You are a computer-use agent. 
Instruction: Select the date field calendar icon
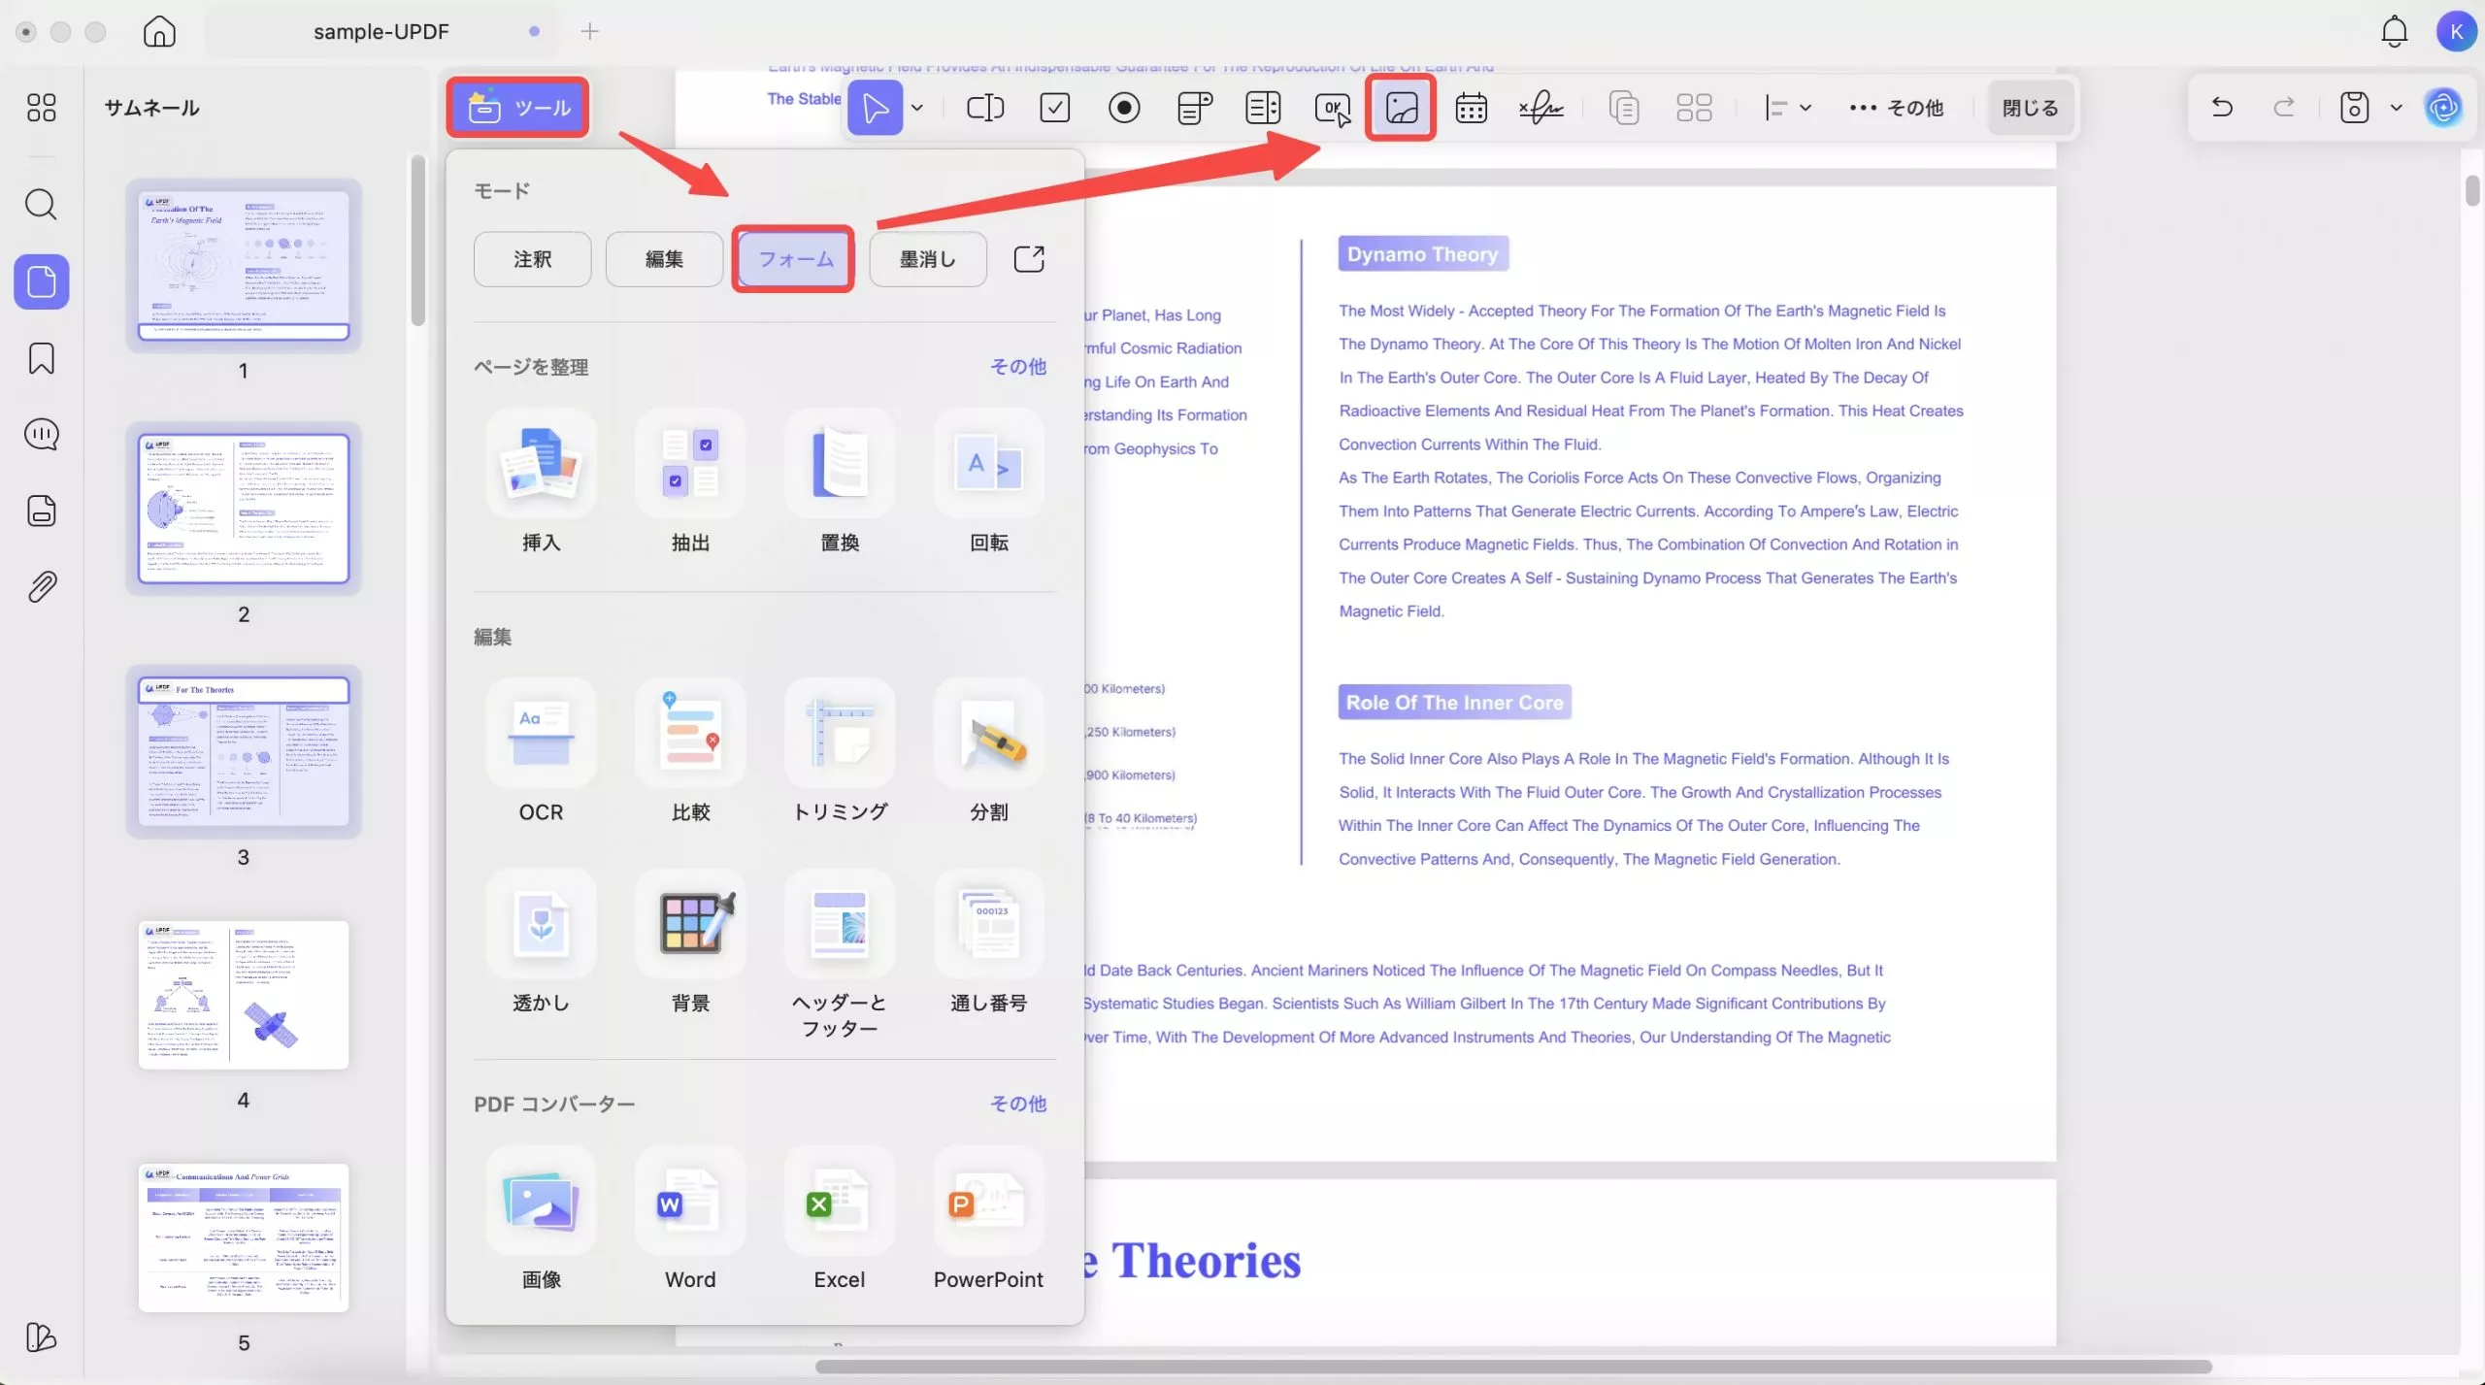tap(1471, 108)
